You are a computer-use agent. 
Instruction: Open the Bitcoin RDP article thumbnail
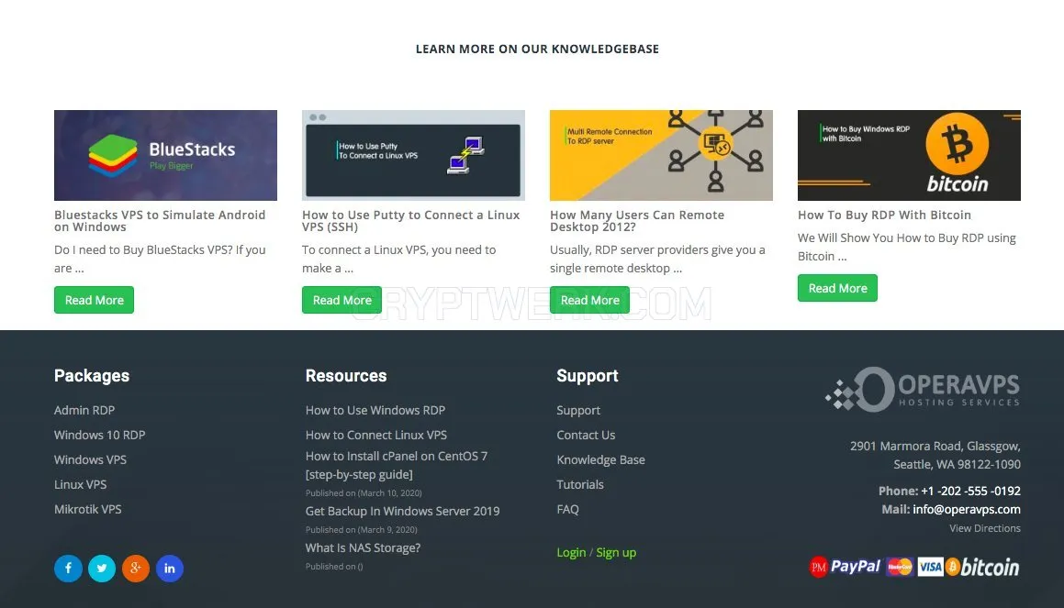pyautogui.click(x=909, y=155)
